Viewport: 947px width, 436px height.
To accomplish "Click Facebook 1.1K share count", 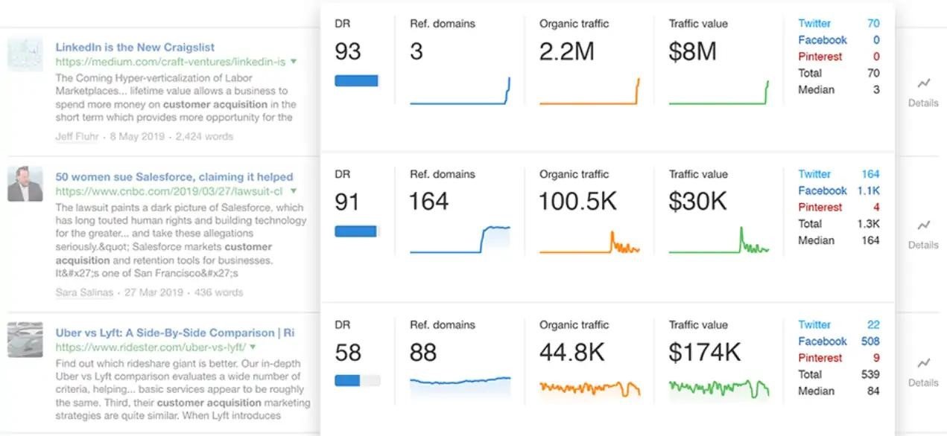I will [870, 190].
